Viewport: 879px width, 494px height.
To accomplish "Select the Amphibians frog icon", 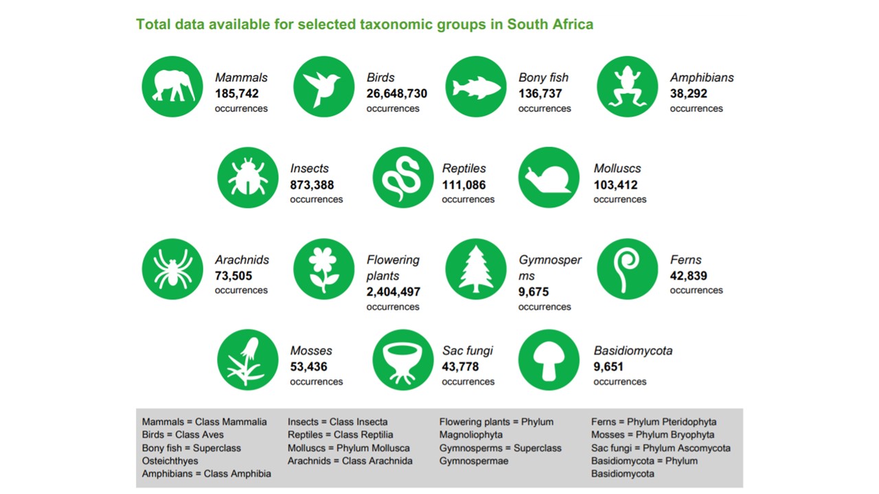I will pos(628,87).
